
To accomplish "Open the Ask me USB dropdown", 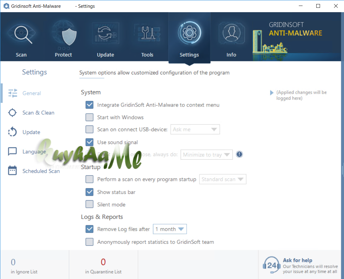I will 195,129.
